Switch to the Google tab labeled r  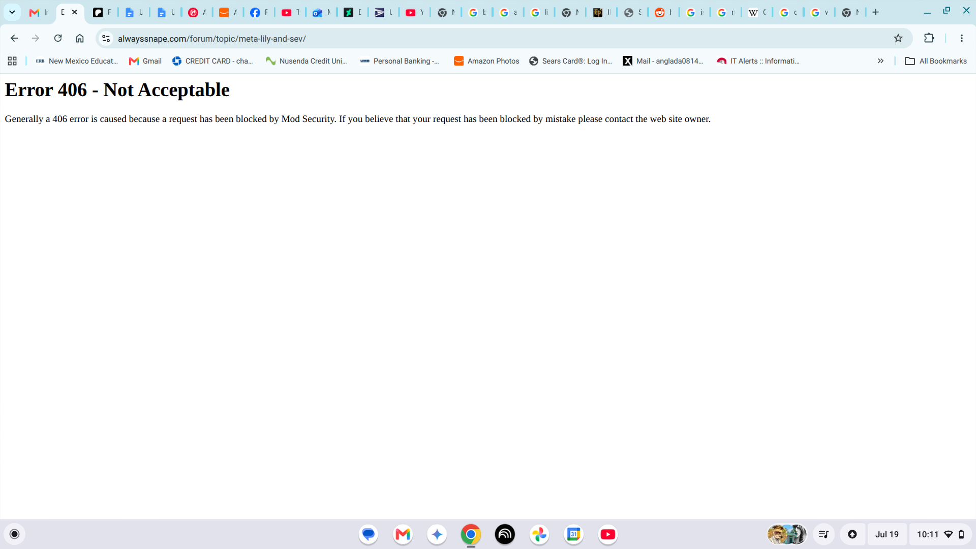point(725,12)
